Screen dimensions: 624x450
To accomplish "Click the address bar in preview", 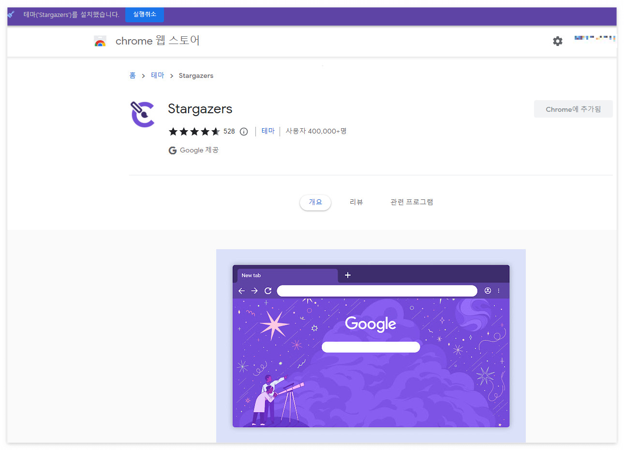I will [377, 291].
